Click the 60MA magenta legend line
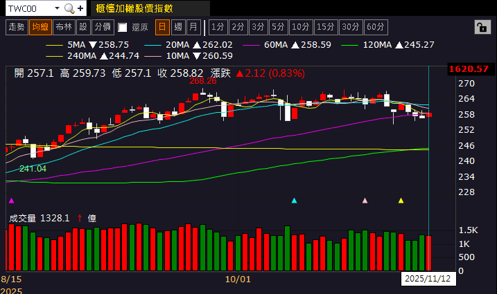This screenshot has height=294, width=497. (252, 46)
